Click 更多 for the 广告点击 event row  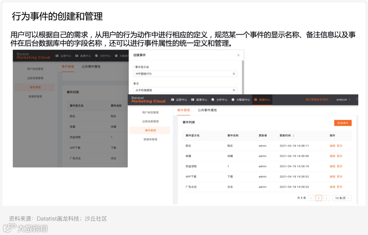[340, 187]
